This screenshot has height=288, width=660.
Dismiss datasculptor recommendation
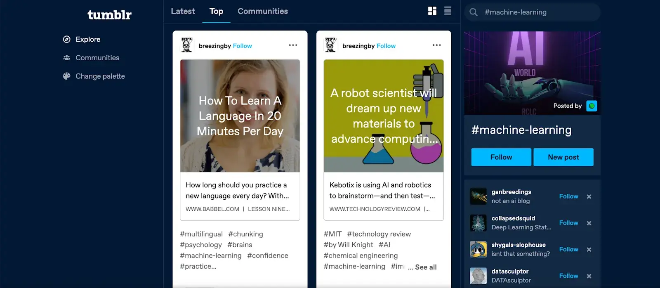click(589, 276)
